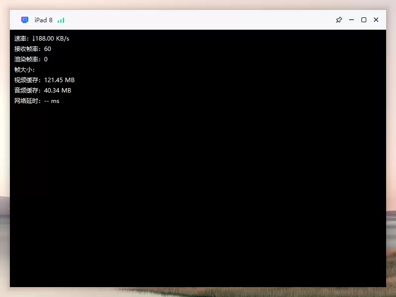This screenshot has height=297, width=396.
Task: Click the 音频缓存 audio buffer label
Action: (27, 91)
